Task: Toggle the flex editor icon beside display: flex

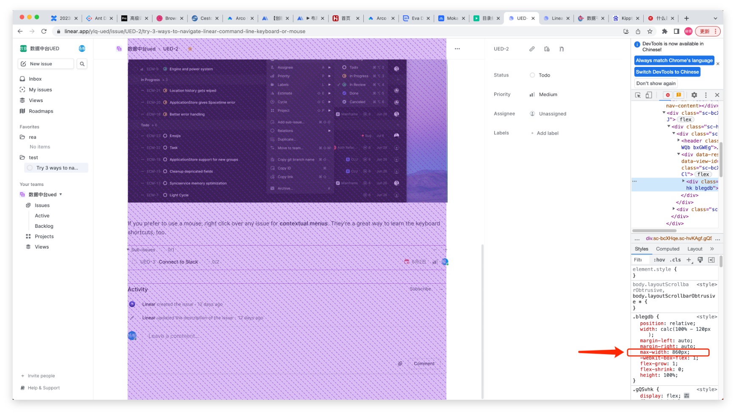Action: coord(686,396)
